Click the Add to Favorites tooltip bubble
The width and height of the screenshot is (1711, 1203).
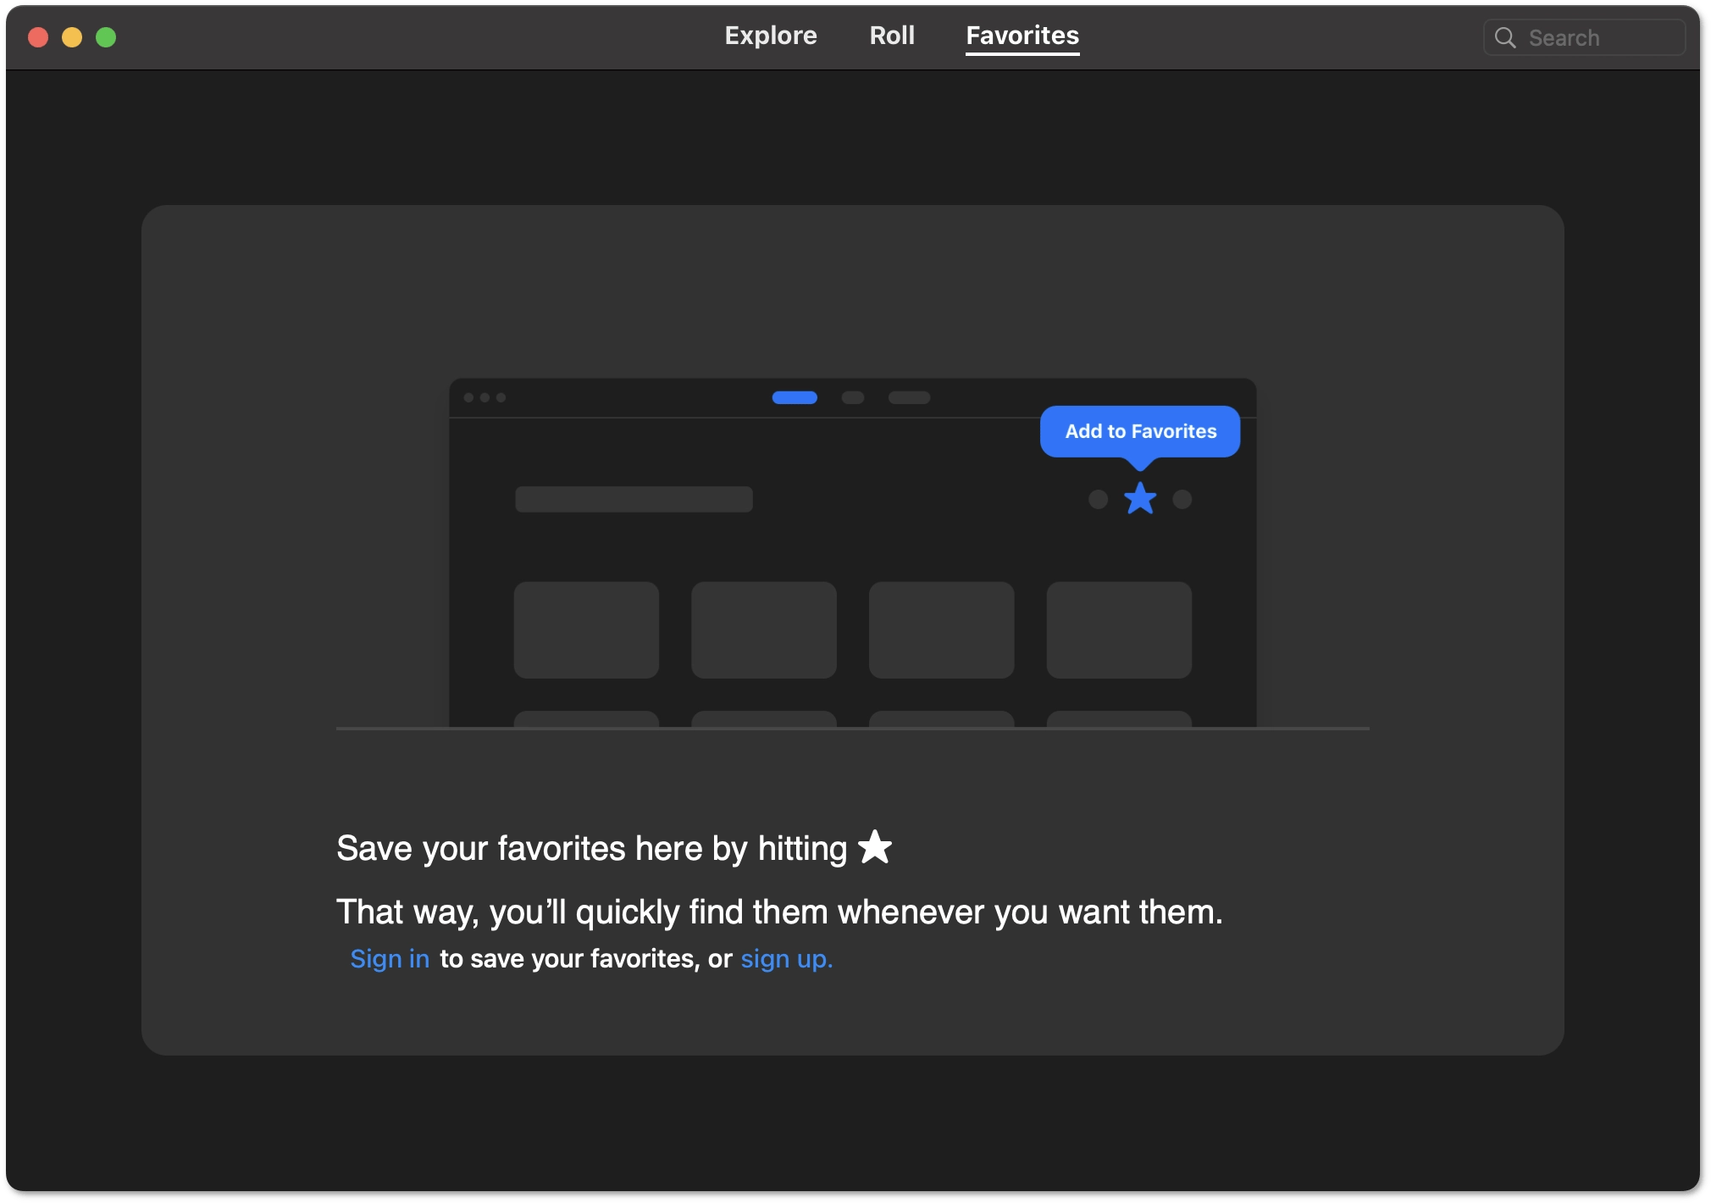click(x=1139, y=431)
